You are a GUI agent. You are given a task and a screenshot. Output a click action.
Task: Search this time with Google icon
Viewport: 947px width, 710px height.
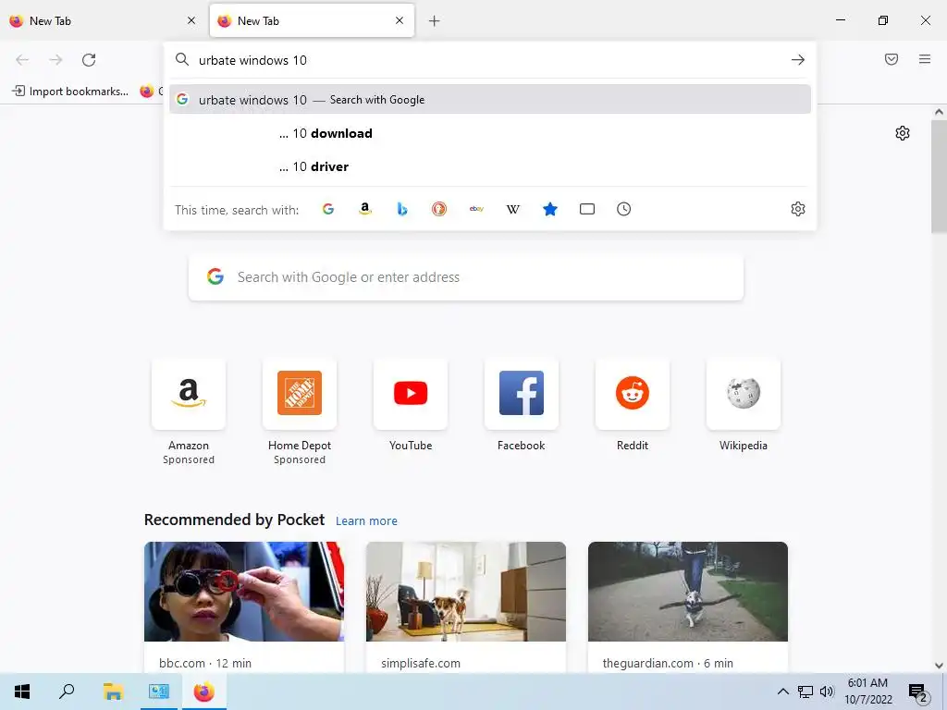tap(328, 209)
